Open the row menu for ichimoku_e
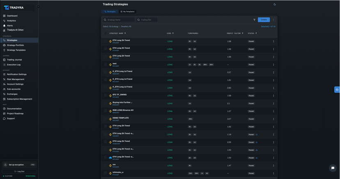The height and width of the screenshot is (179, 340). pyautogui.click(x=273, y=173)
